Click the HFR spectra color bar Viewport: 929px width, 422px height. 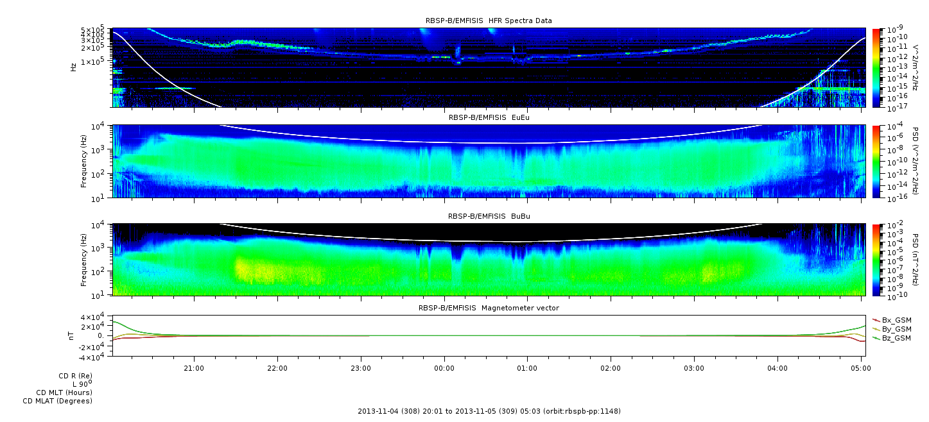(876, 67)
